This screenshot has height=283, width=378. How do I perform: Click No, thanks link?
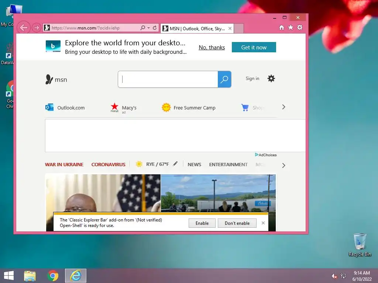(212, 48)
